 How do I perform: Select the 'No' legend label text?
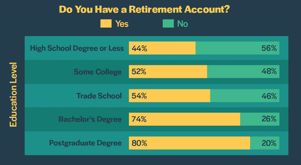coord(182,24)
